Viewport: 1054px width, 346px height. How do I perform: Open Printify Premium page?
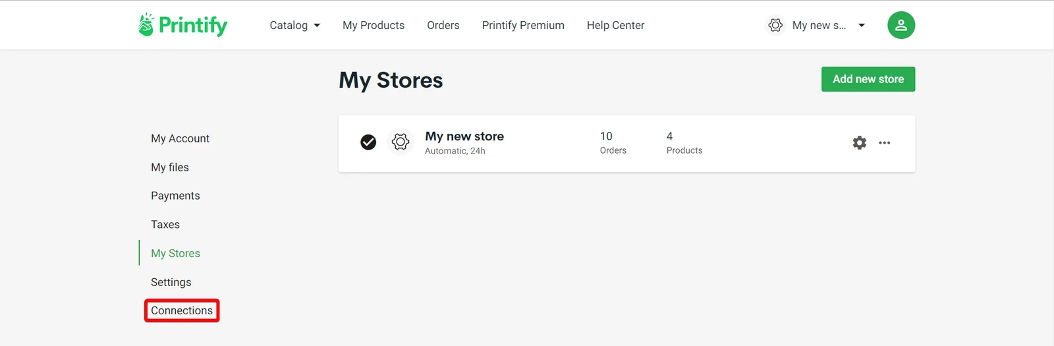point(523,25)
